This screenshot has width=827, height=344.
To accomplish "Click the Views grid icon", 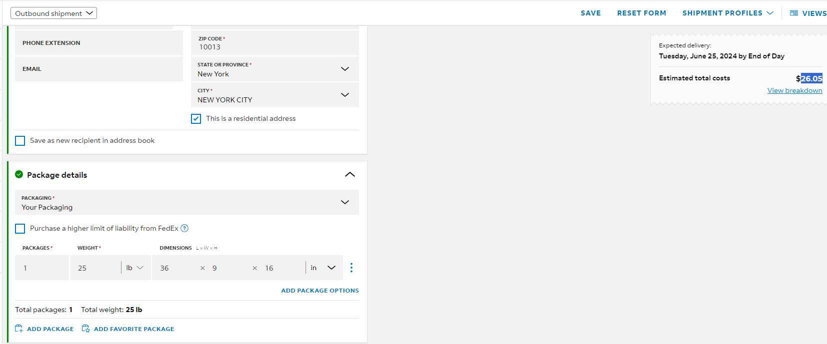I will coord(794,13).
